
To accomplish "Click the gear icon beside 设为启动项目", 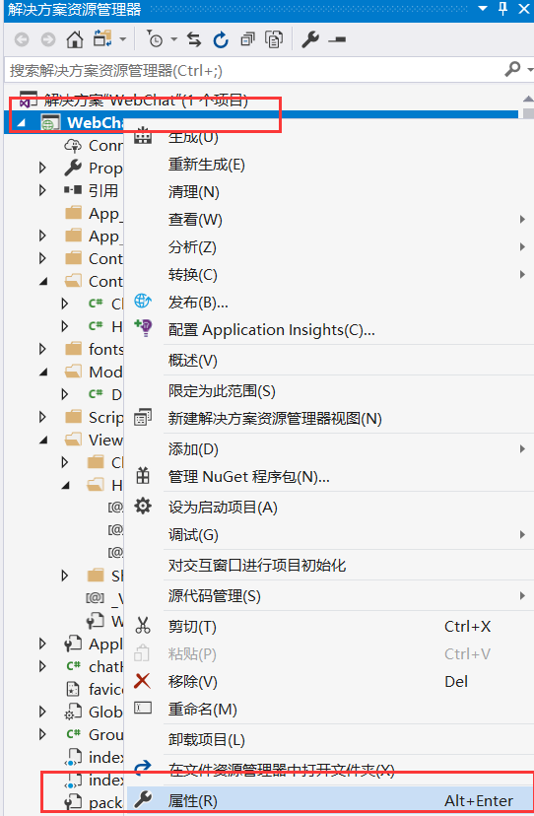I will (143, 506).
